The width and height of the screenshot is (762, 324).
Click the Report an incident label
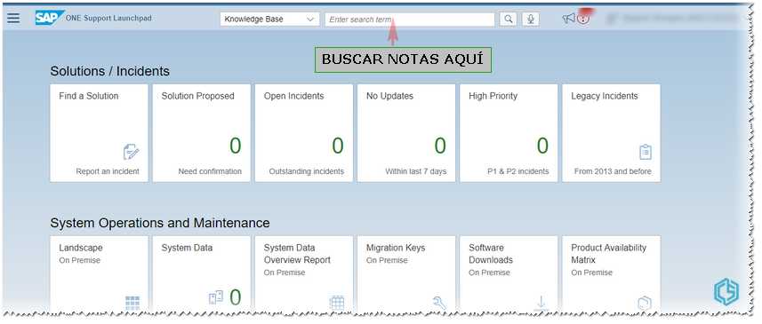[x=108, y=171]
